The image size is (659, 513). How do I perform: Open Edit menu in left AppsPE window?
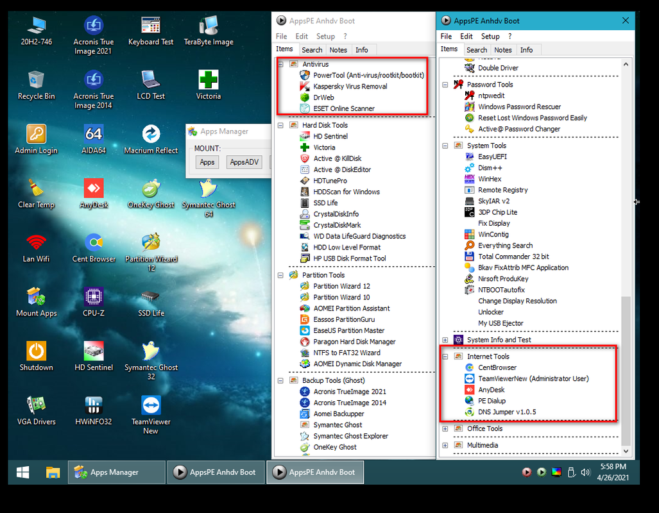302,37
